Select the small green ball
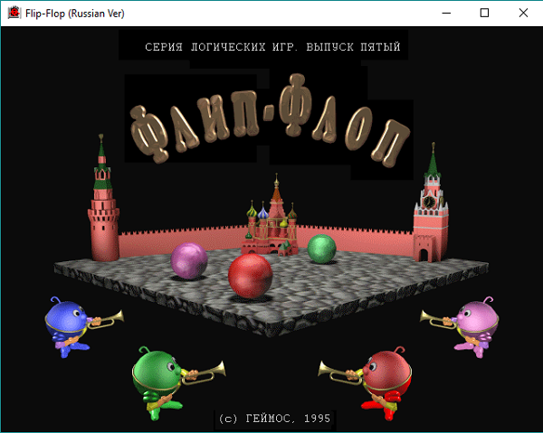 [x=321, y=249]
